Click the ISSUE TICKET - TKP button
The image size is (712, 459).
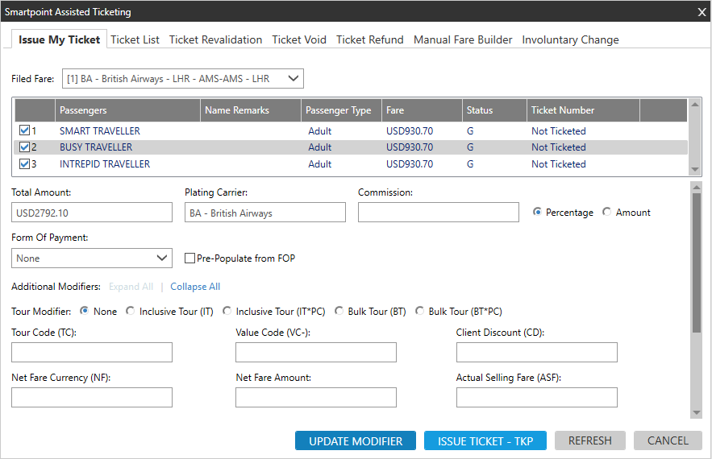(485, 440)
